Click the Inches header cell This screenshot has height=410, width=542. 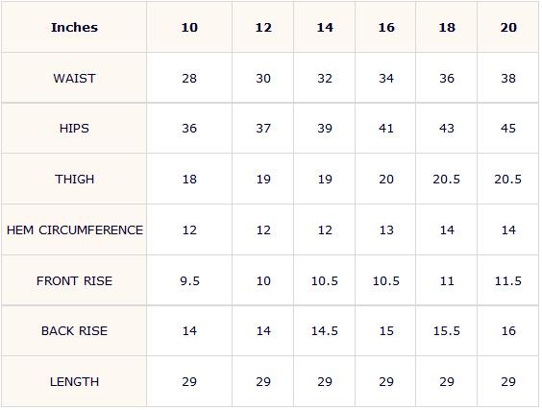coord(74,27)
